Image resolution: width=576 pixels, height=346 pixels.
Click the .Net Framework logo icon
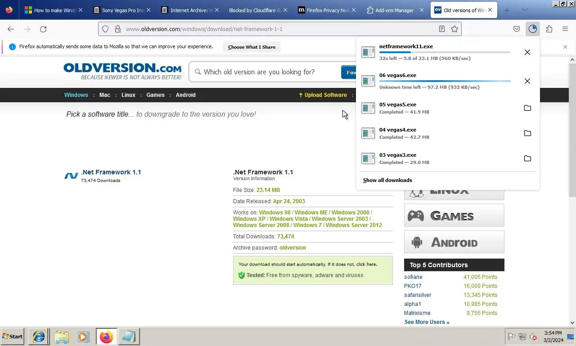[71, 176]
